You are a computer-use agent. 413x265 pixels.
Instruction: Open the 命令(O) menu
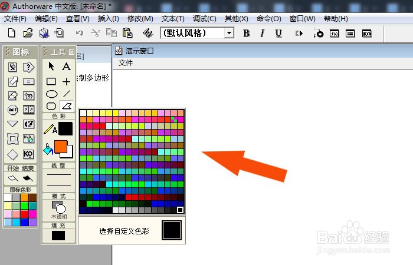tap(268, 19)
